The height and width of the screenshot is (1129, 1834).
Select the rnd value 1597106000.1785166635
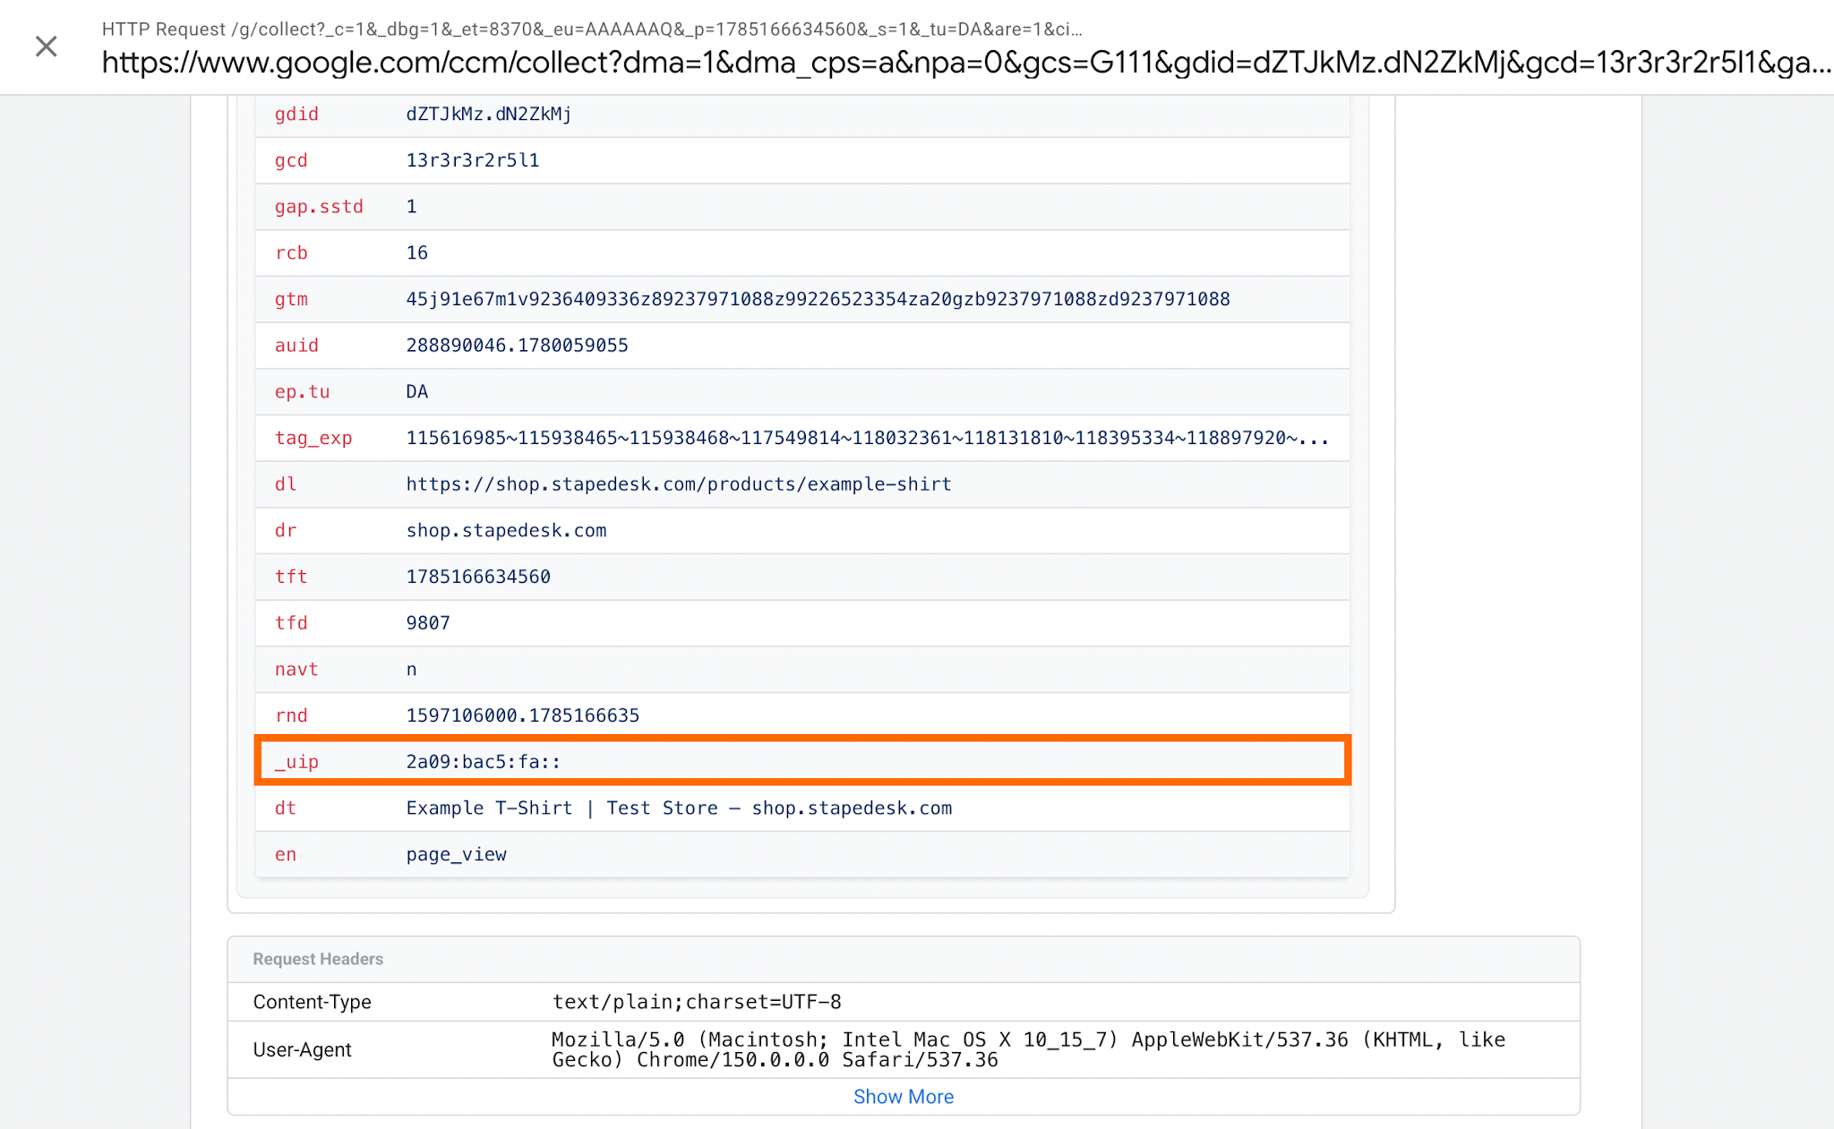pyautogui.click(x=523, y=715)
